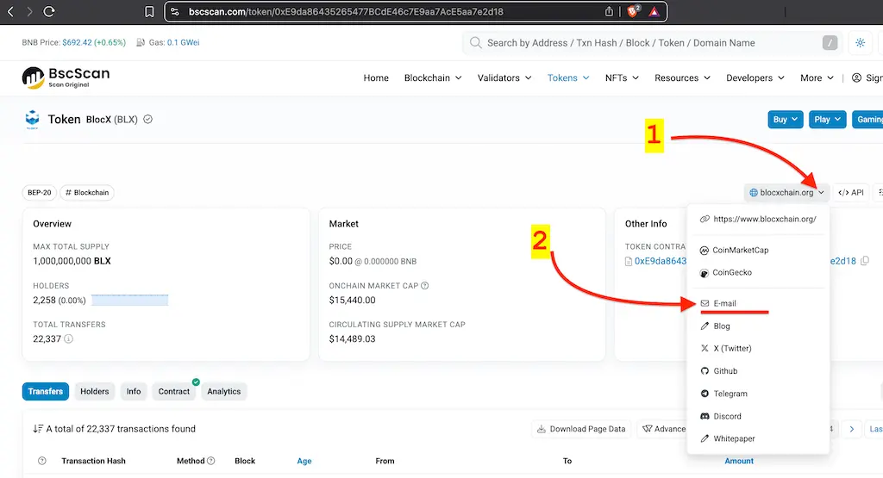Viewport: 883px width, 478px height.
Task: Click help icon beside Method column
Action: tap(210, 461)
